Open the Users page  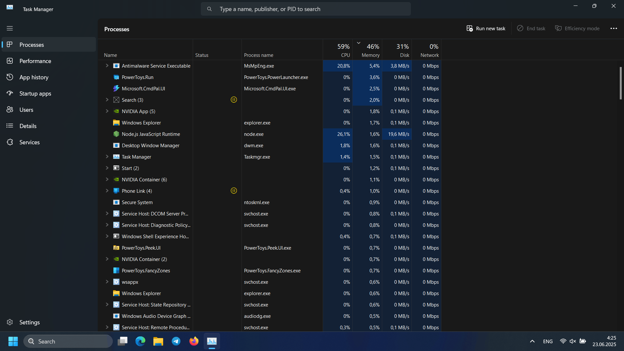click(x=26, y=110)
